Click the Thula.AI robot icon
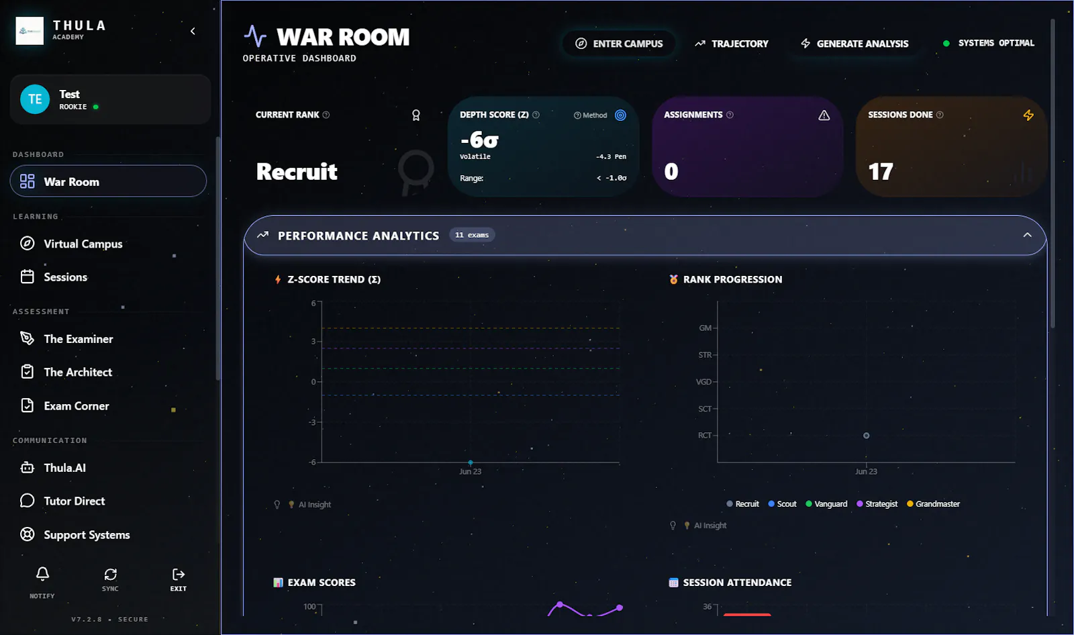This screenshot has height=635, width=1074. pyautogui.click(x=28, y=467)
